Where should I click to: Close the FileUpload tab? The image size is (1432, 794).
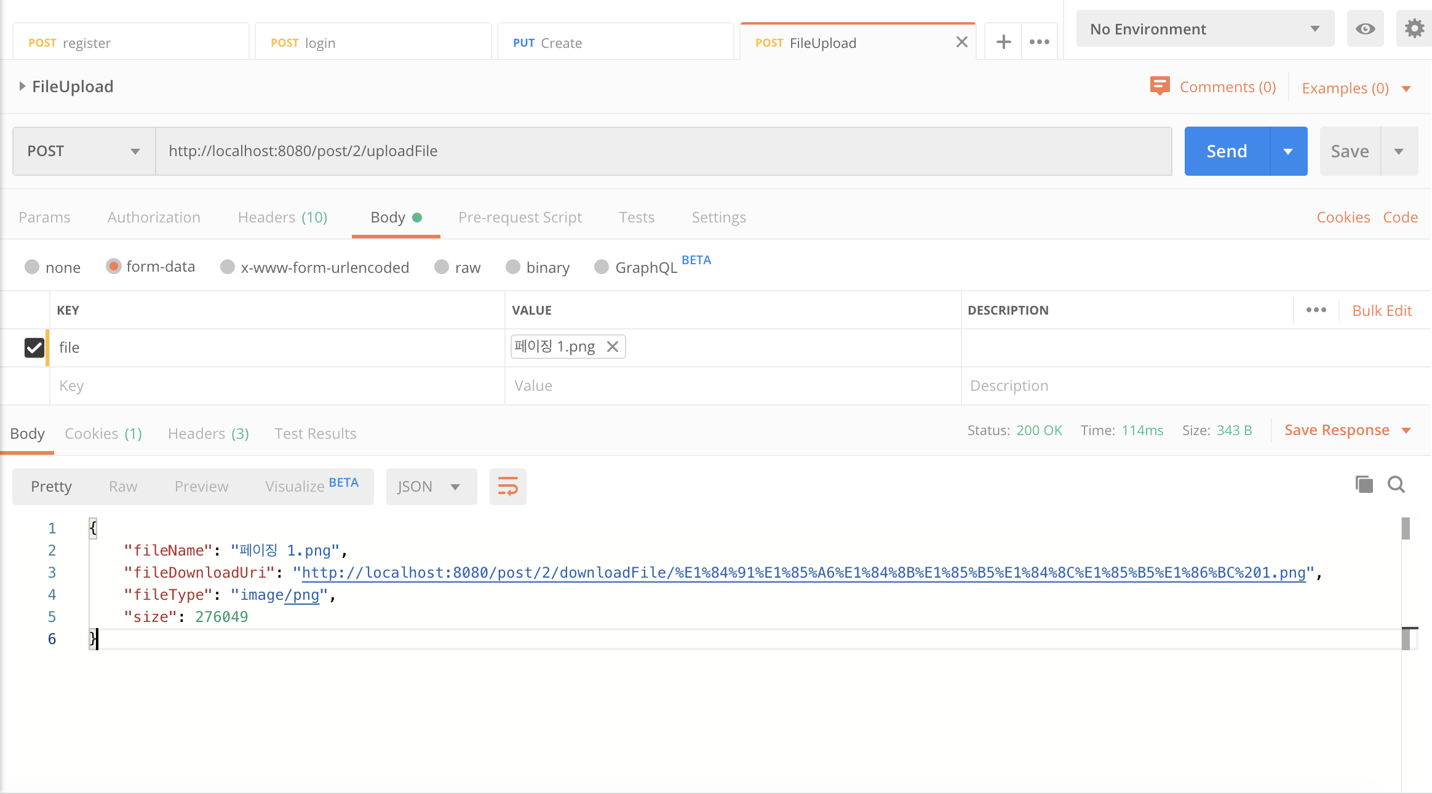pos(962,42)
